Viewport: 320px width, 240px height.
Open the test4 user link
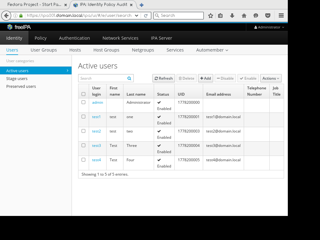[x=97, y=160]
